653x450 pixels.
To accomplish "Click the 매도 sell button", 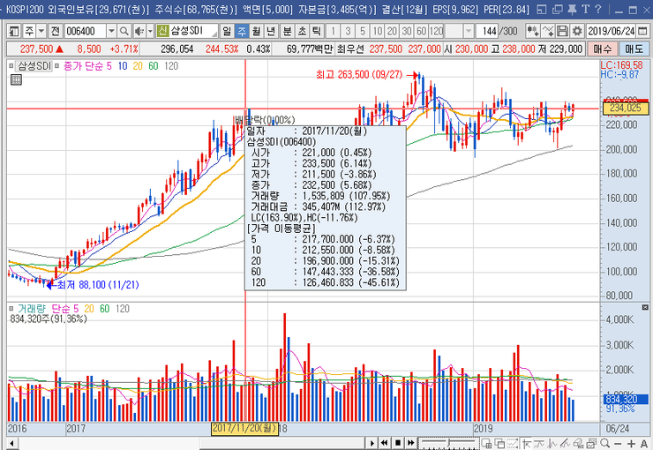I will [634, 49].
